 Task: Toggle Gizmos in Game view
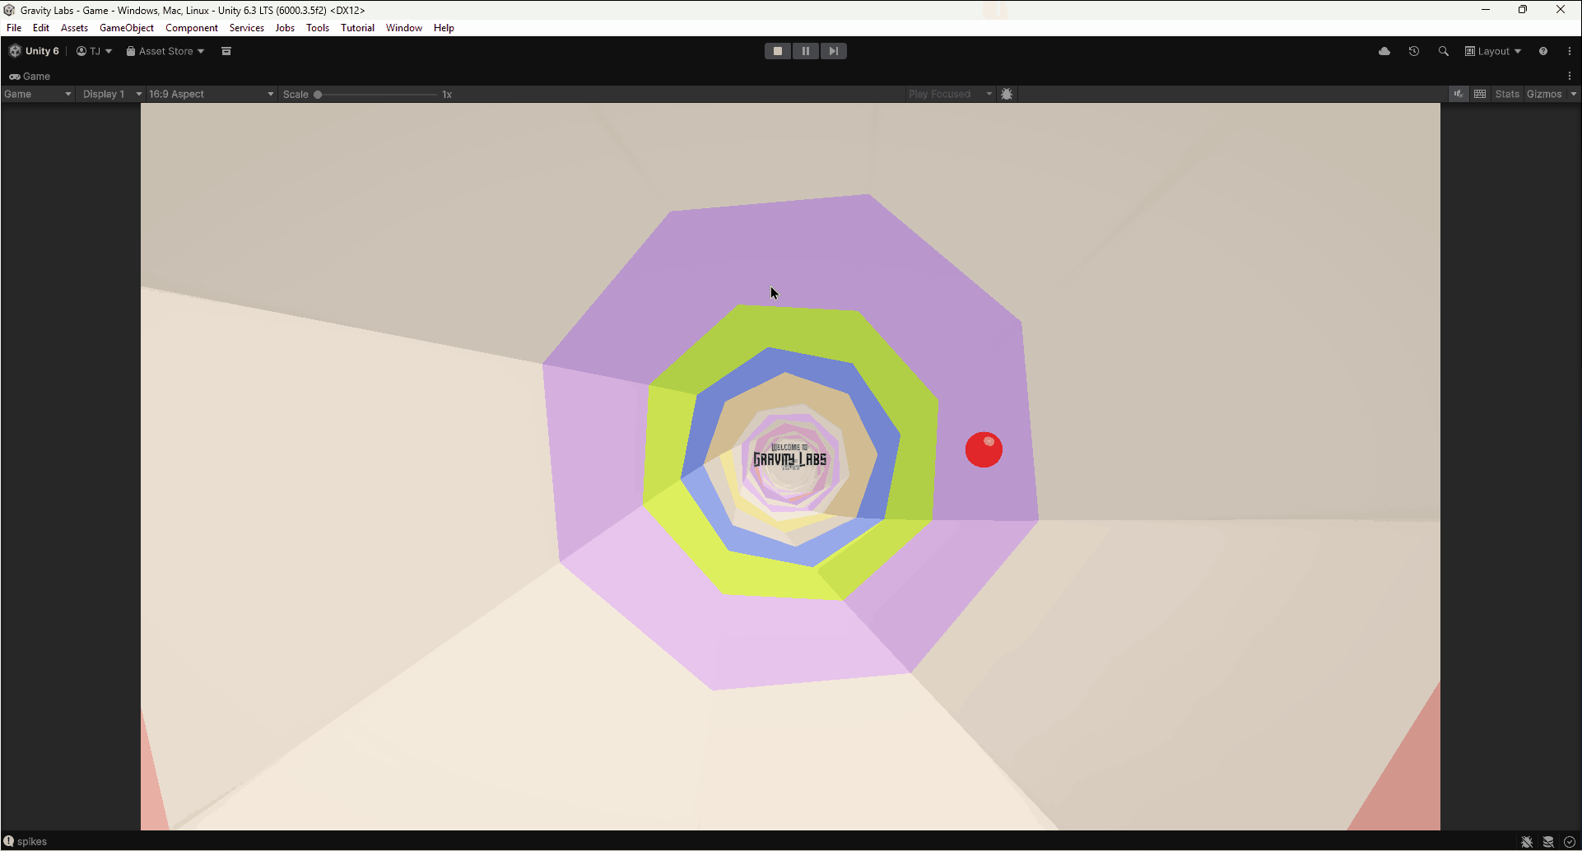click(1544, 94)
